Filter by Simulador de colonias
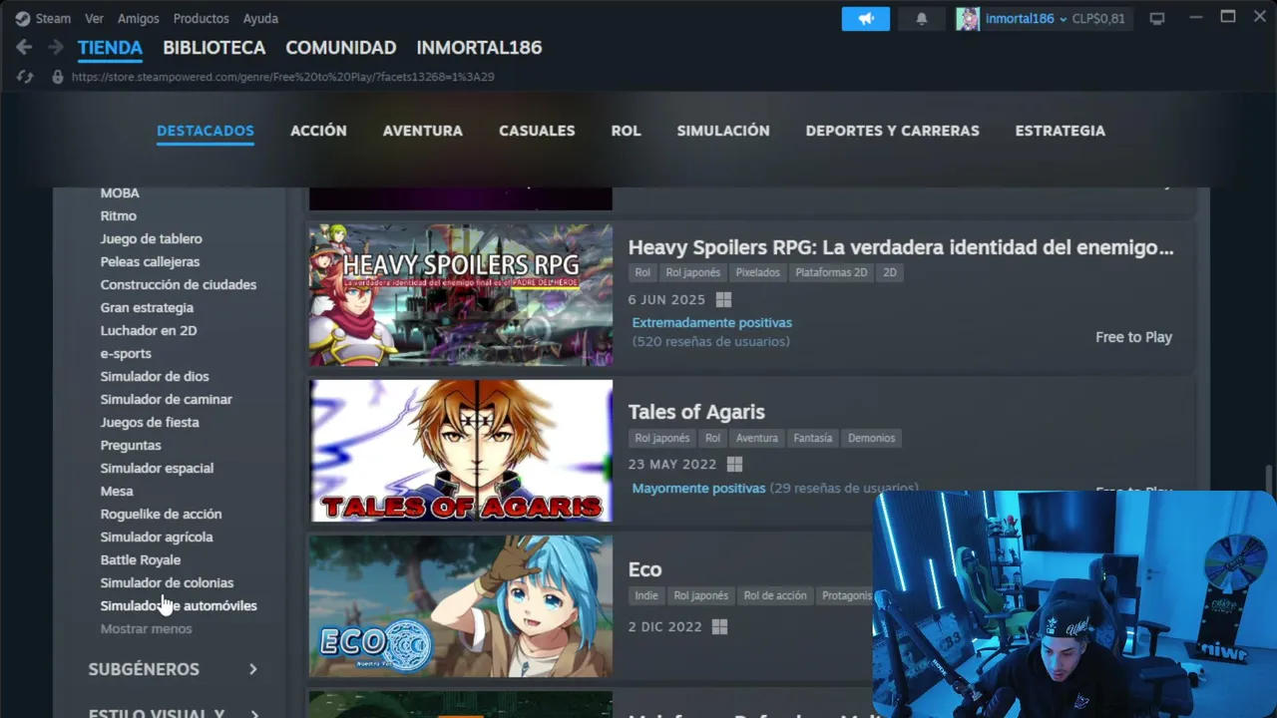The height and width of the screenshot is (718, 1277). pos(167,583)
